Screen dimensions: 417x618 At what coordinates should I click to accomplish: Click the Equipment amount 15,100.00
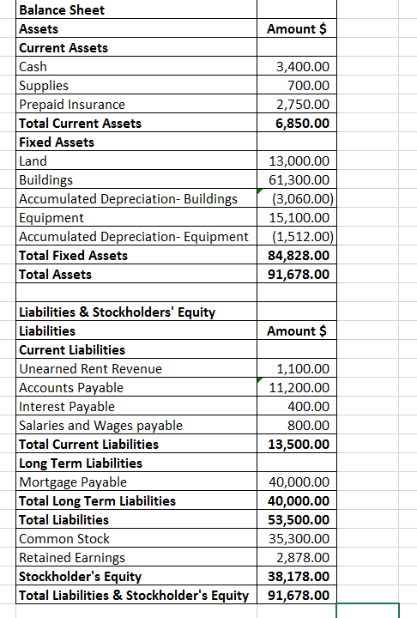(x=297, y=217)
